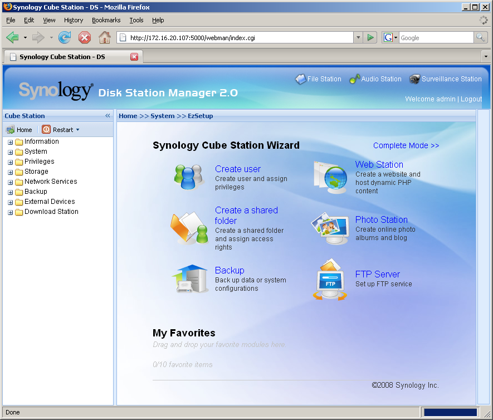Click the Create user link
The image size is (493, 420).
[x=238, y=169]
